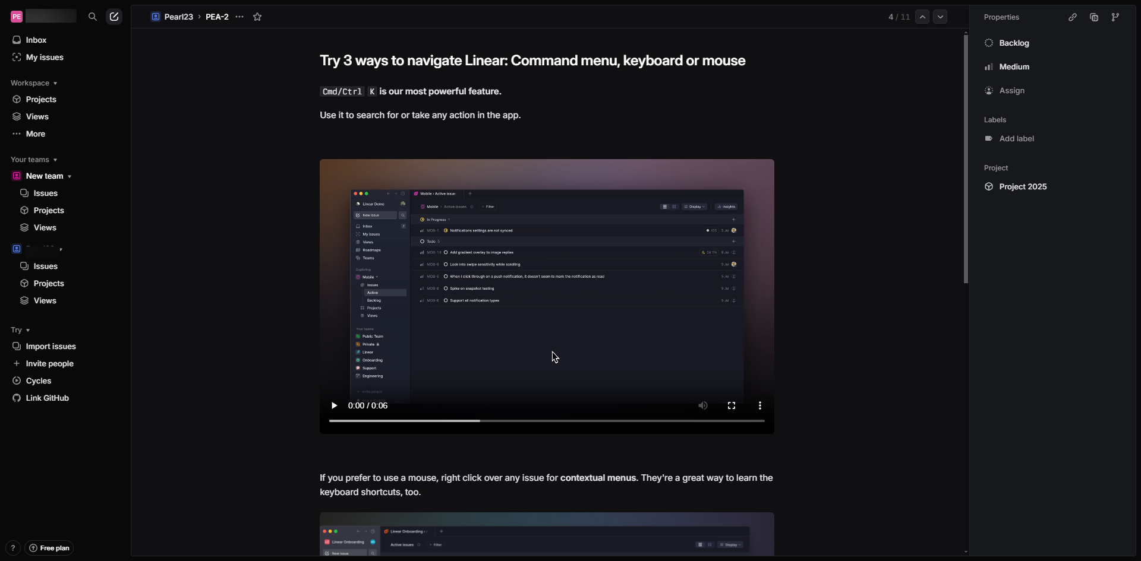Favorite this issue with the star
The image size is (1141, 561).
tap(257, 17)
